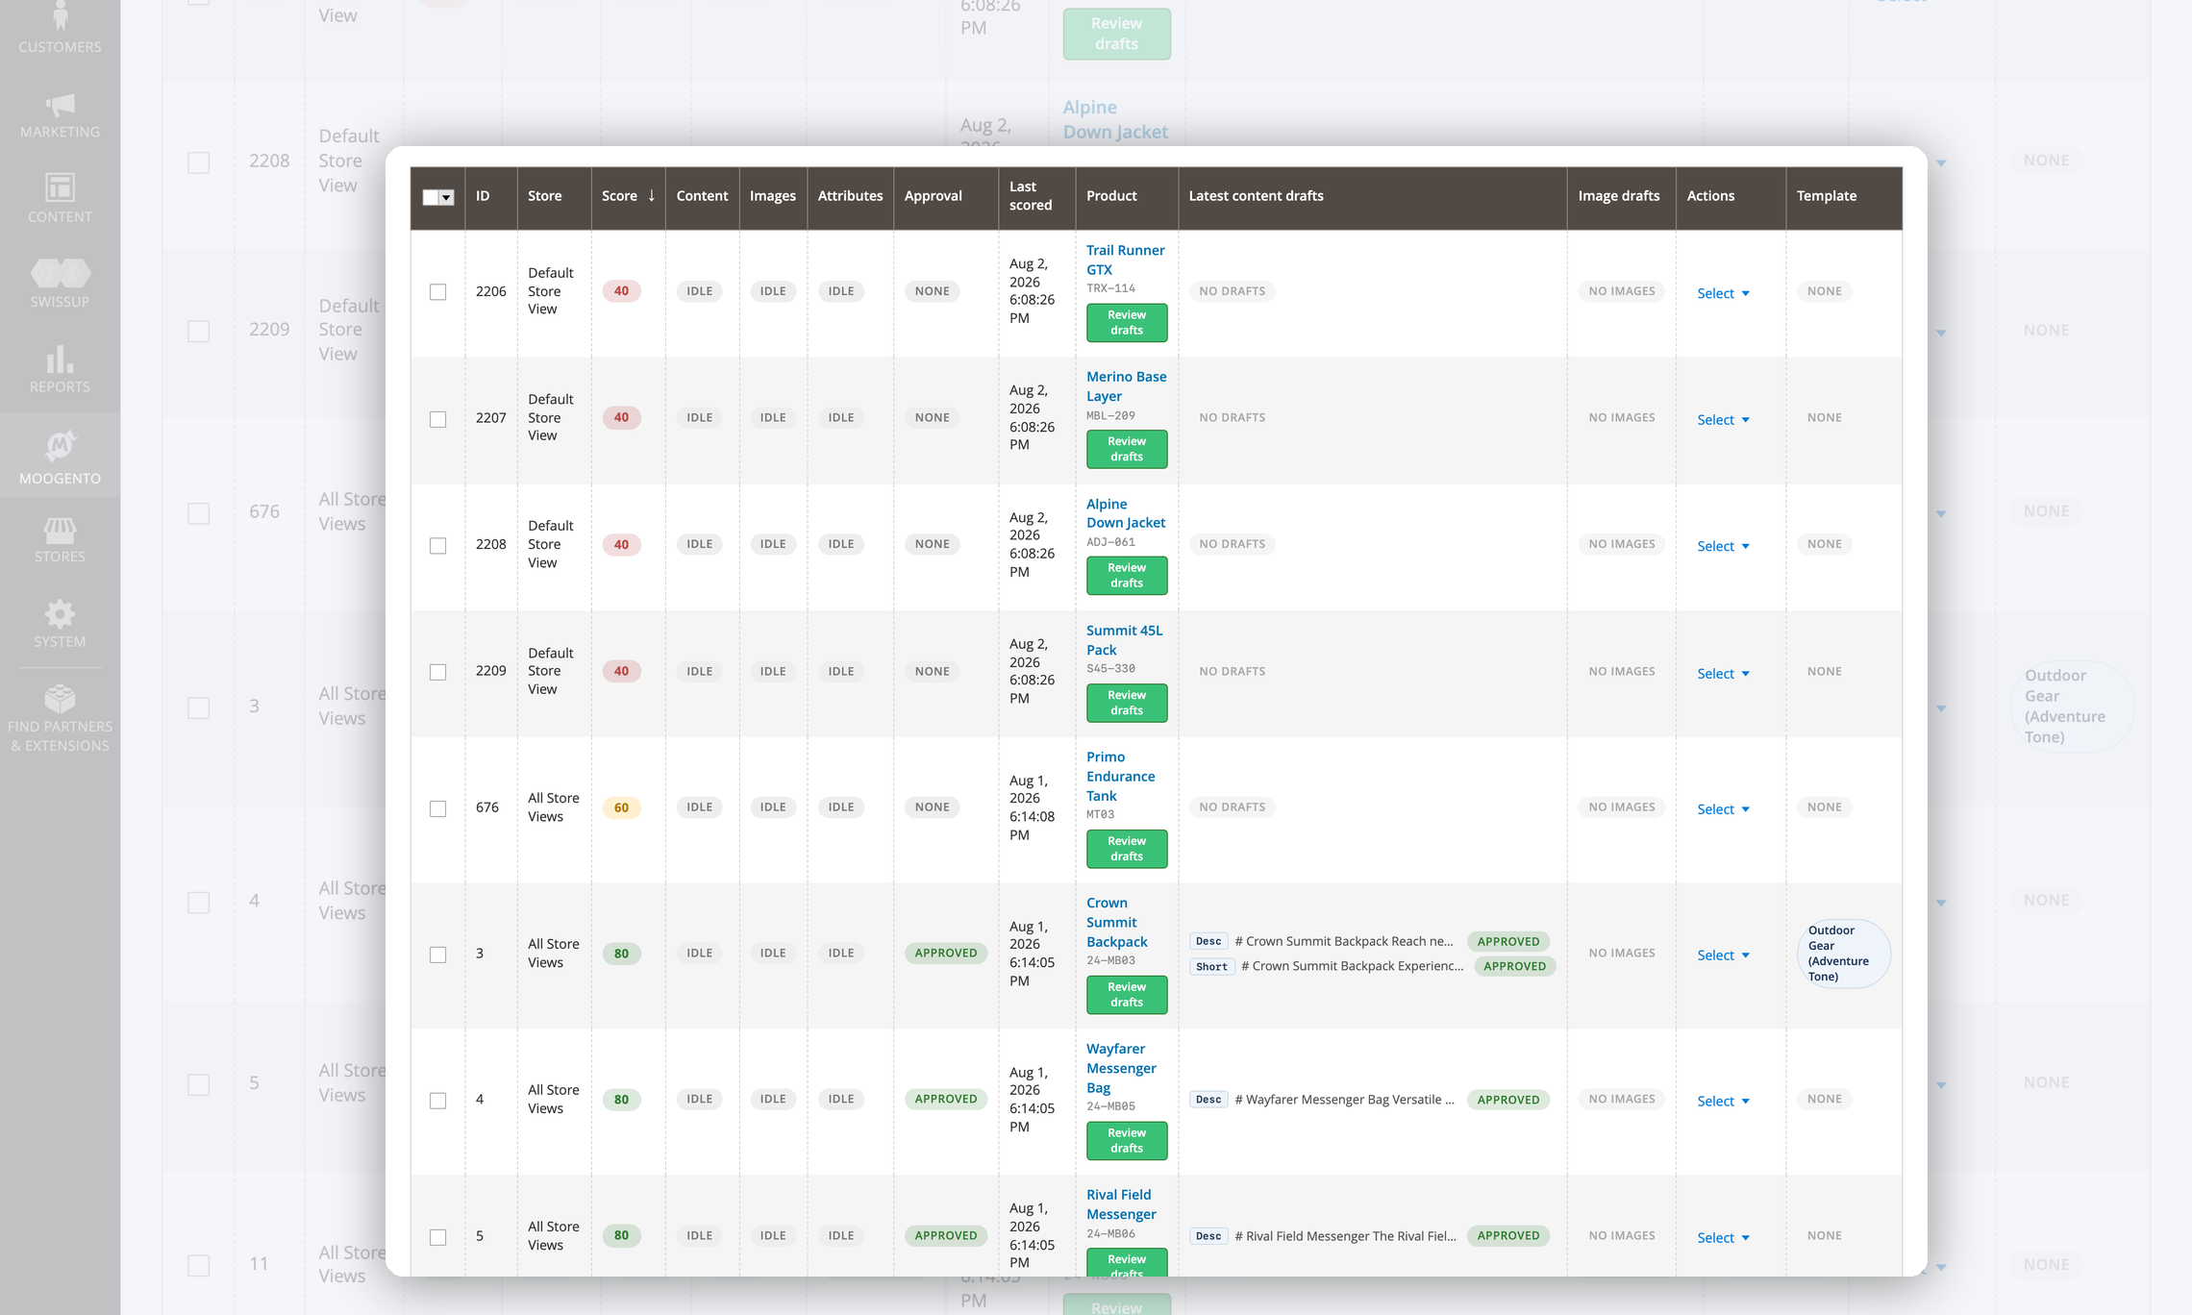Open the Primo Endurance Tank product link
Screen dimensions: 2192x1315
(x=1120, y=777)
